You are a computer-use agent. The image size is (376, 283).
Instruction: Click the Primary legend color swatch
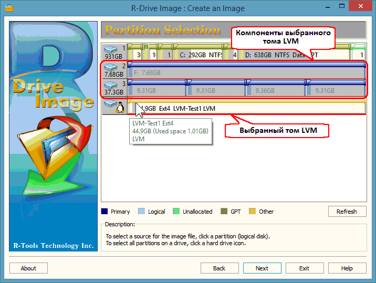tap(105, 211)
